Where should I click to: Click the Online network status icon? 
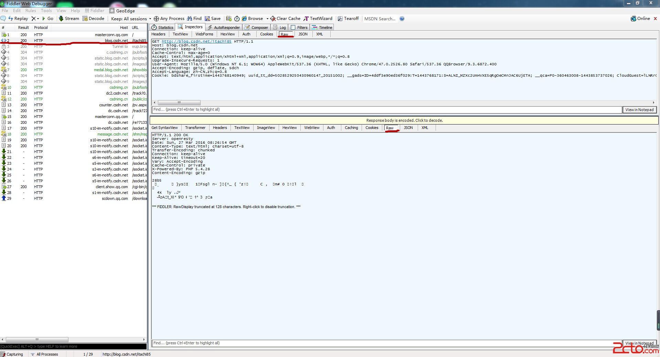[640, 19]
